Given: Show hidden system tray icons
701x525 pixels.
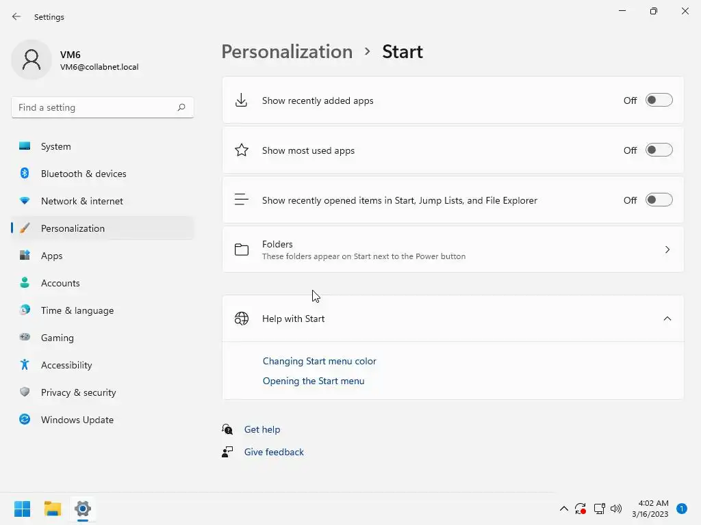Looking at the screenshot, I should [563, 509].
